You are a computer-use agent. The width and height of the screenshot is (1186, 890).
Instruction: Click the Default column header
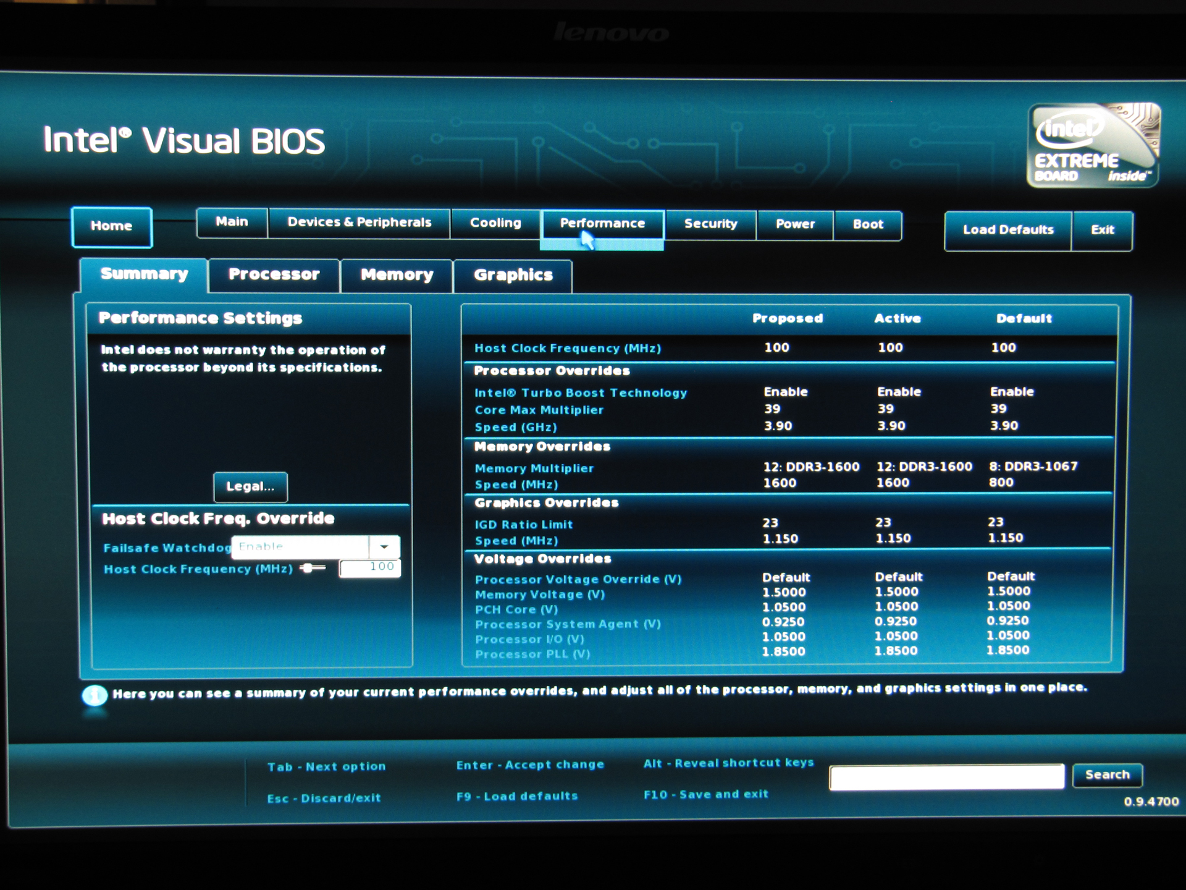click(x=1024, y=319)
